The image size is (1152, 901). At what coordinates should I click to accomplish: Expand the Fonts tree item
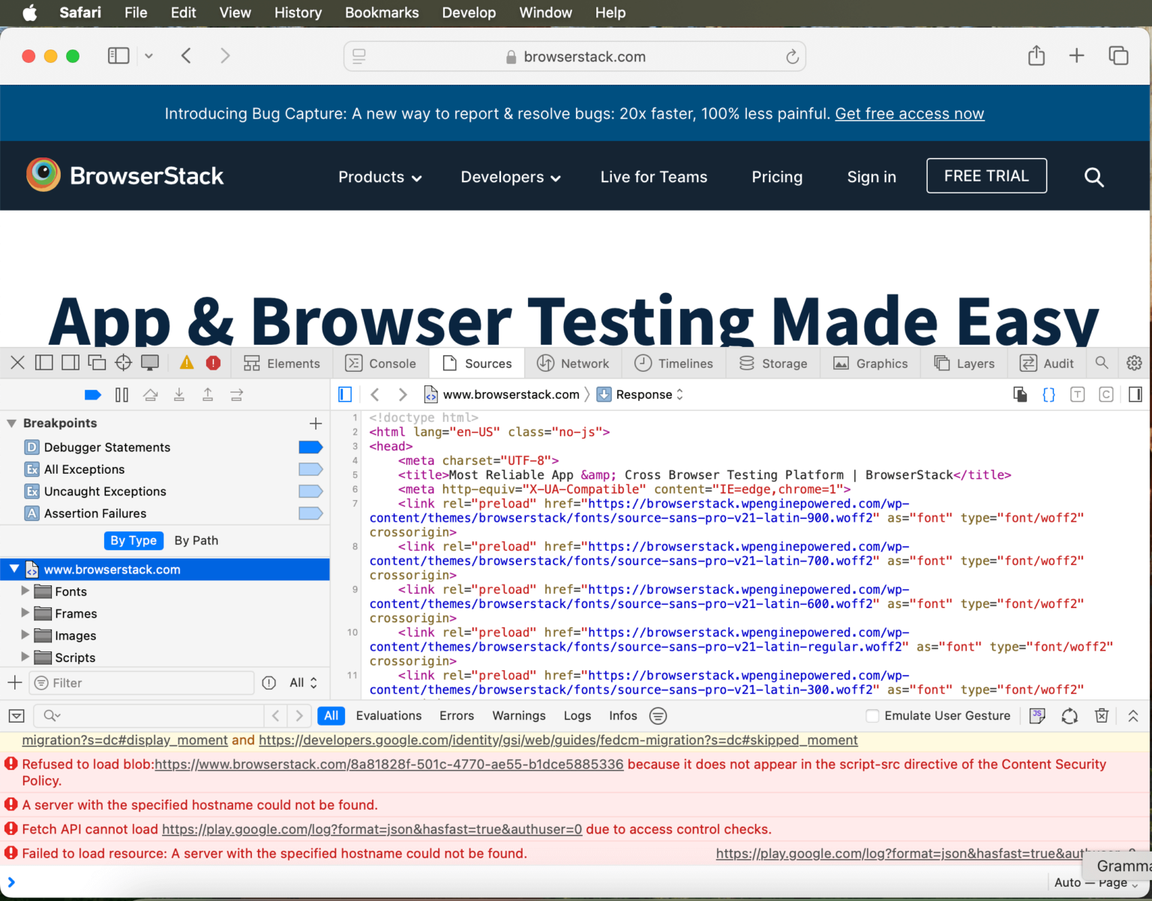[25, 591]
